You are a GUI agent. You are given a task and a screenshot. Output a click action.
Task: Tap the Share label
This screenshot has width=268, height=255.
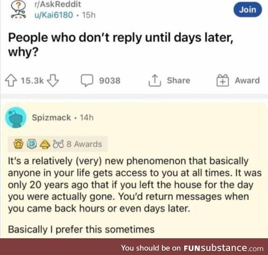179,80
